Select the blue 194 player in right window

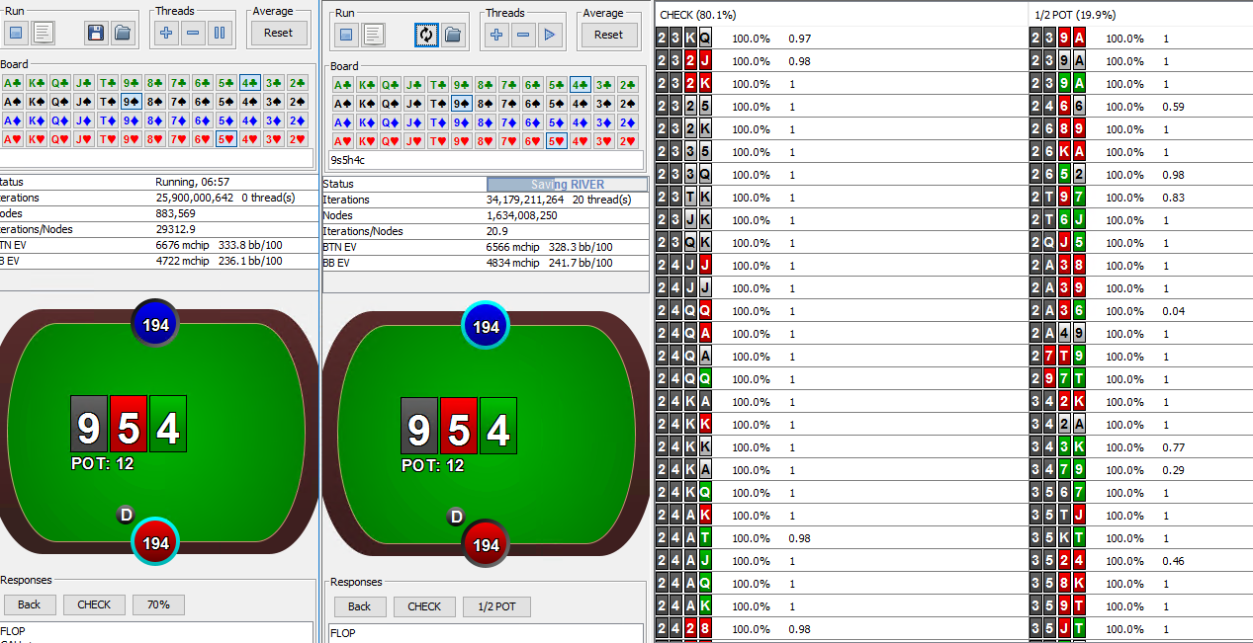[486, 326]
